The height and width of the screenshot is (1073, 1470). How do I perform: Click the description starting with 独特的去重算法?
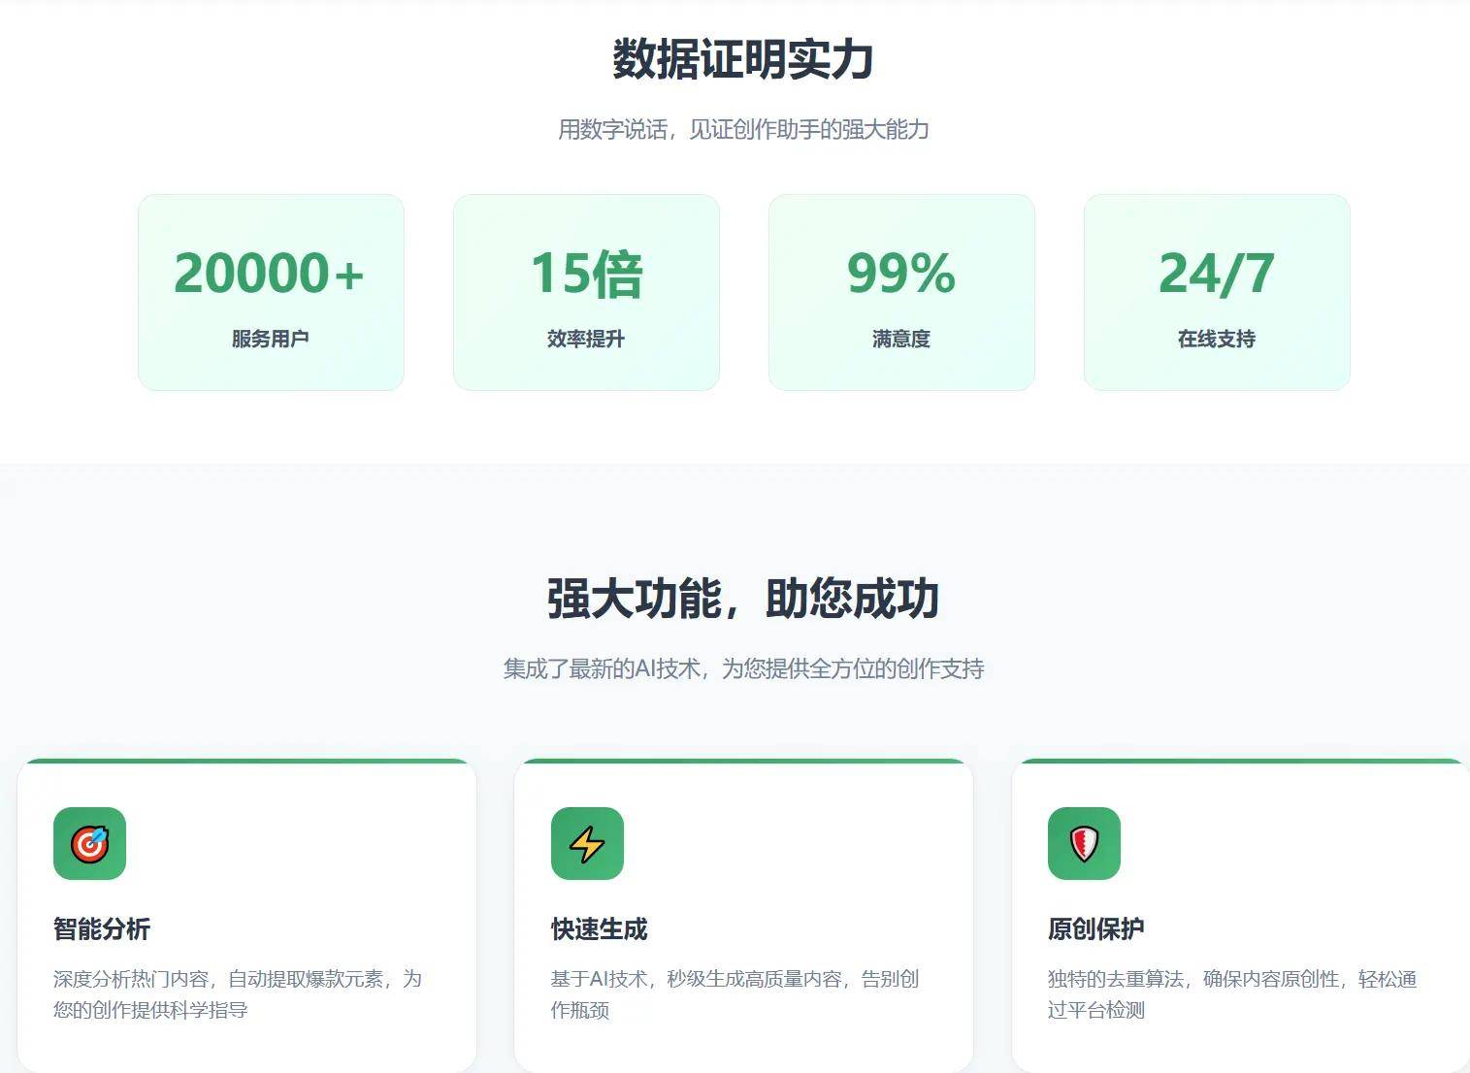(x=1231, y=993)
